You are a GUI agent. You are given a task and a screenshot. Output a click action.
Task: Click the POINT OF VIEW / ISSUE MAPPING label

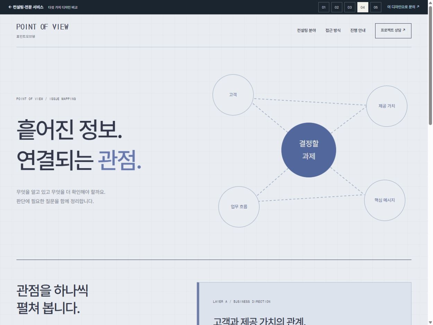coord(46,99)
